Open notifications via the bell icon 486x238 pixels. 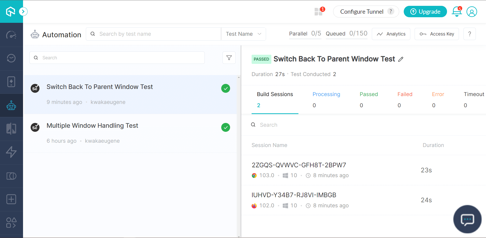click(456, 12)
